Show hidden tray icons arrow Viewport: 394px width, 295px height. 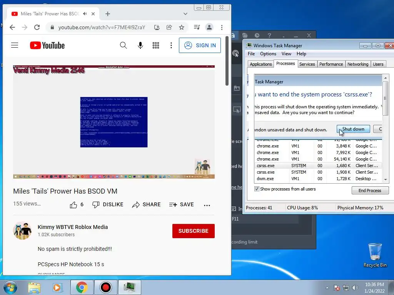(327, 288)
